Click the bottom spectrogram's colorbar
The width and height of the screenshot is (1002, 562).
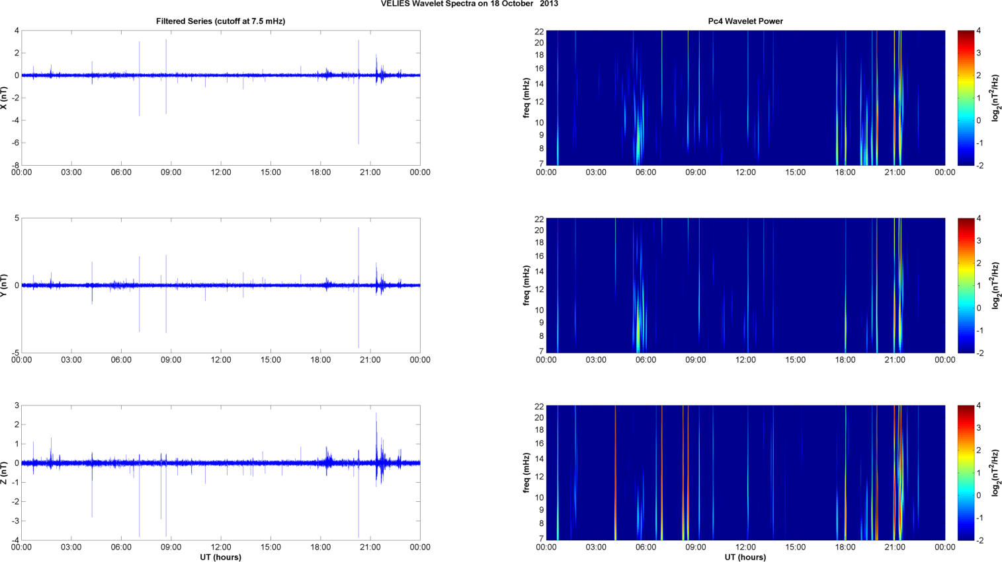coord(966,473)
